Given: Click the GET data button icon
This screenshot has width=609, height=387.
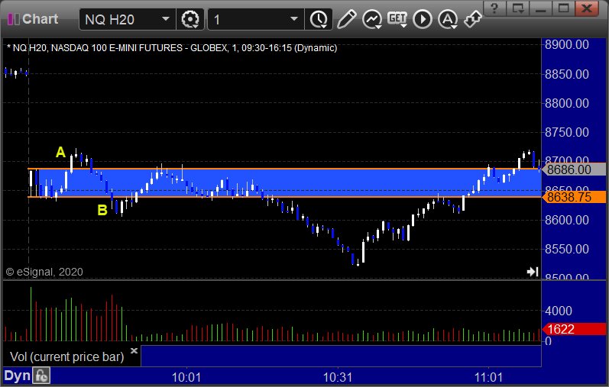Looking at the screenshot, I should pyautogui.click(x=397, y=19).
